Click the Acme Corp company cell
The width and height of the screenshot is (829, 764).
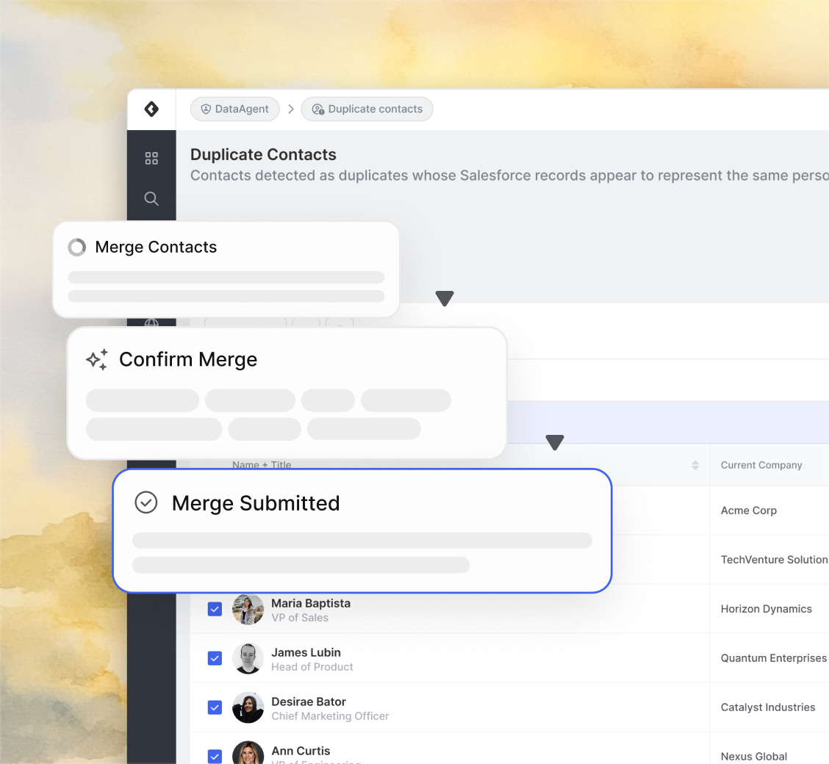point(749,511)
